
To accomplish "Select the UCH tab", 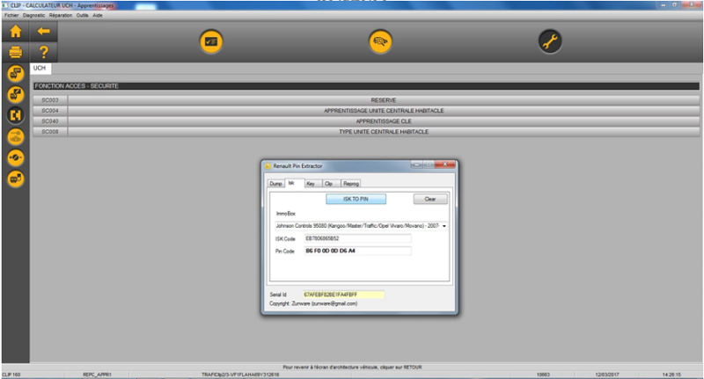I will 40,69.
